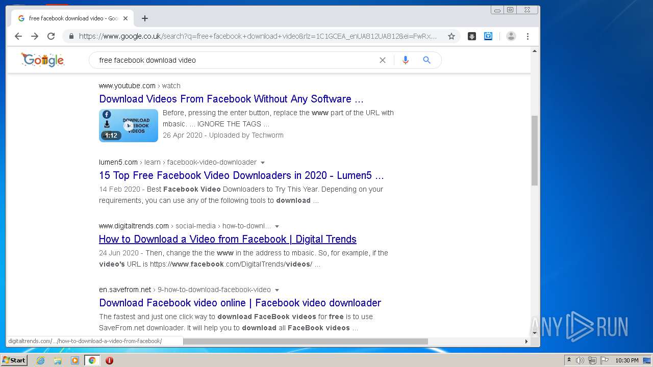Switch to Chrome in the taskbar
Viewport: 653px width, 367px height.
tap(92, 360)
